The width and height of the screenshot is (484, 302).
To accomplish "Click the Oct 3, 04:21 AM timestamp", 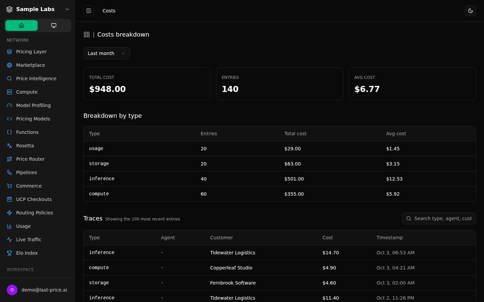I will point(396,268).
